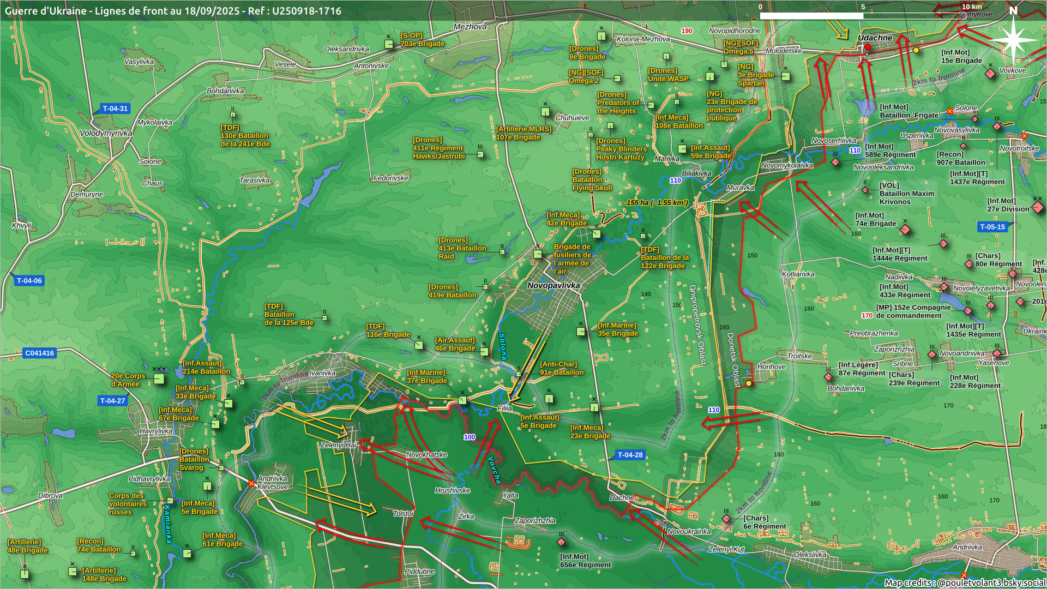Screen dimensions: 1047x589
Task: Click the C041416 road shield
Action: tap(40, 353)
